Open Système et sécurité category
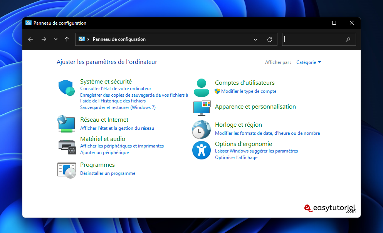The height and width of the screenshot is (233, 383). pos(106,81)
